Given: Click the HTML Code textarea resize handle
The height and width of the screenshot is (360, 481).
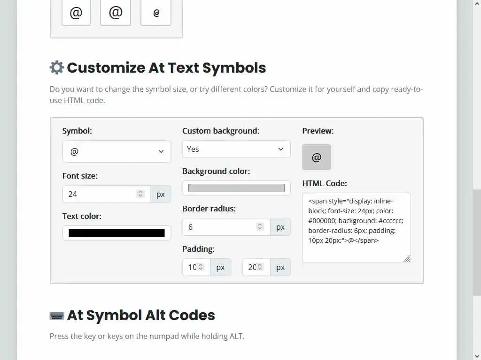Looking at the screenshot, I should coord(407,259).
